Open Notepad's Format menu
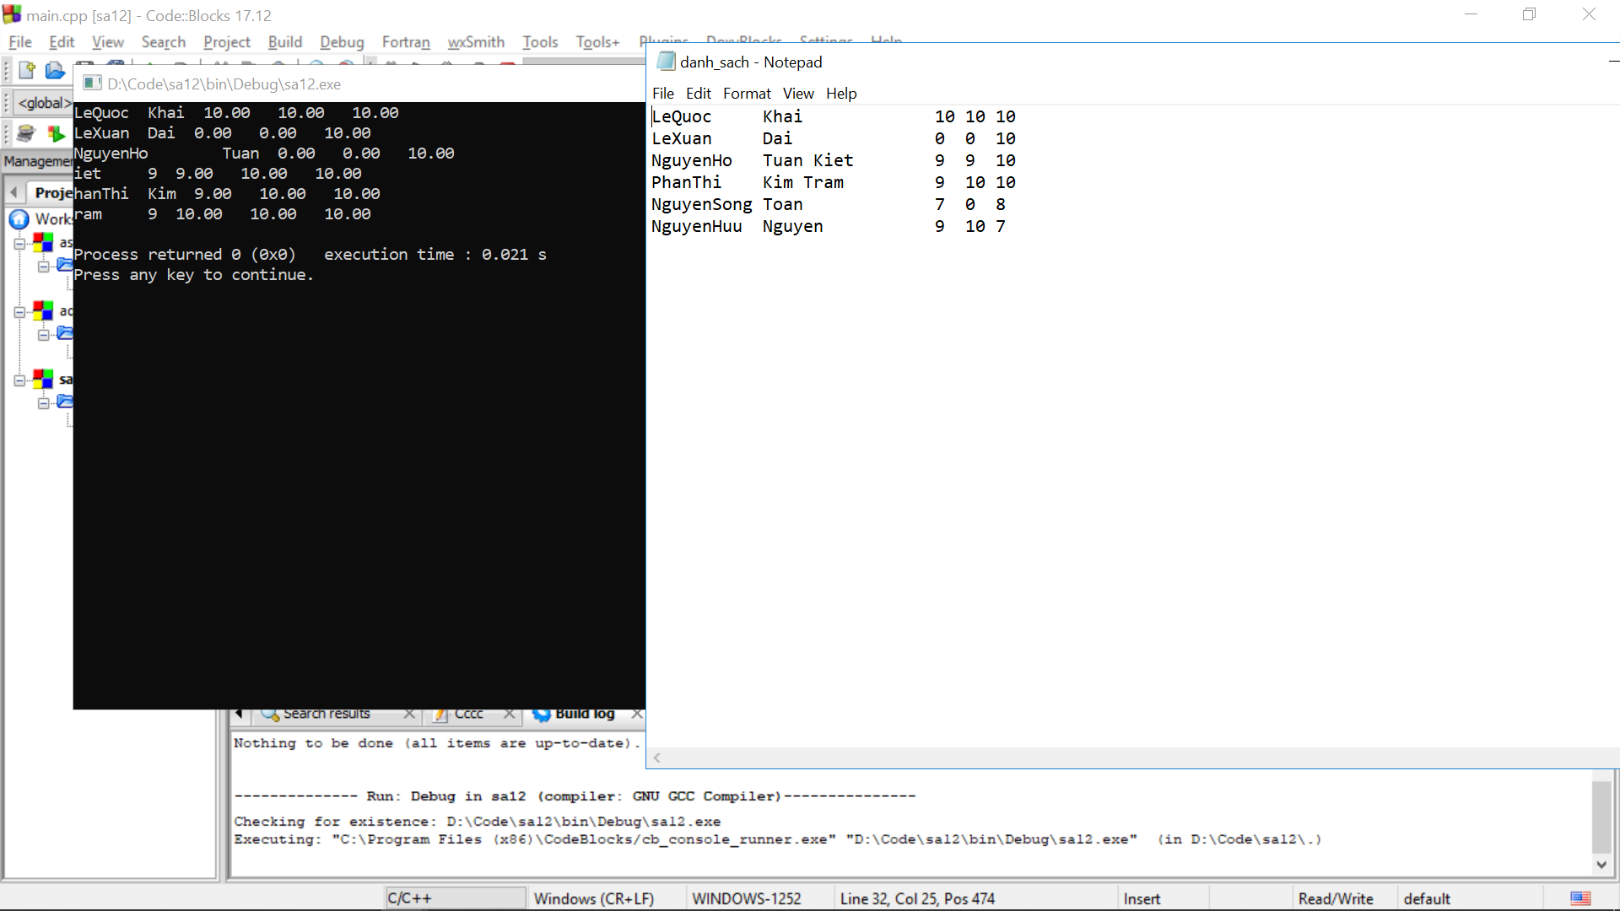 (x=746, y=94)
